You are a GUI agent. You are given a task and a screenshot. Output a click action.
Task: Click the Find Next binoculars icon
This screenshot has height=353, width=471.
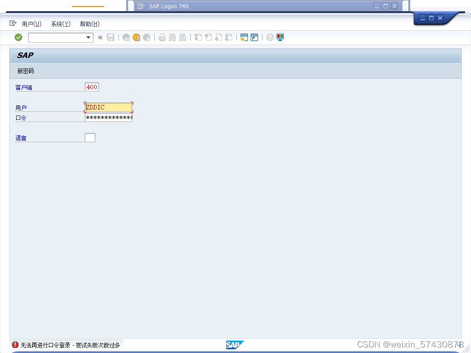[x=183, y=37]
